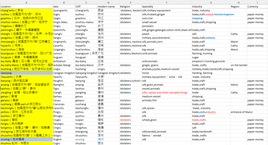Select column F header
Viewport: 268px width, 145px height.
coord(167,3)
